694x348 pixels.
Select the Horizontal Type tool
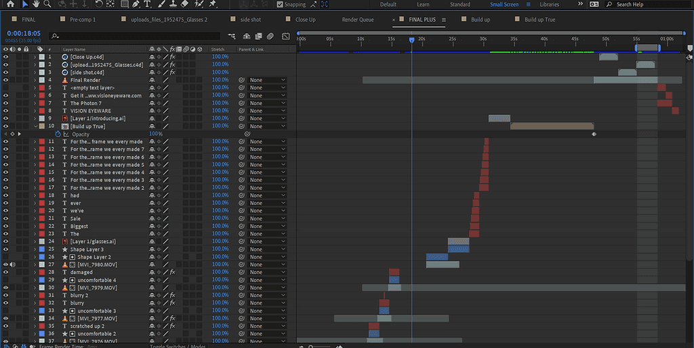coord(147,4)
